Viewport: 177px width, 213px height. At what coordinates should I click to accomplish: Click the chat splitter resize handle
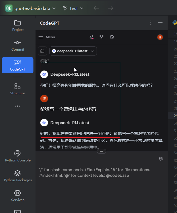pos(101,151)
